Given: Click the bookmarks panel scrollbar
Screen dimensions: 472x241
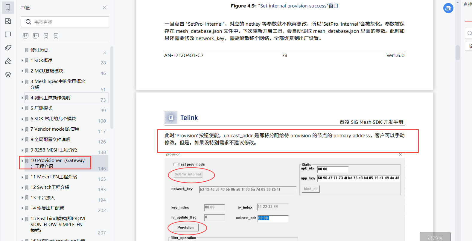Looking at the screenshot, I should (112, 87).
